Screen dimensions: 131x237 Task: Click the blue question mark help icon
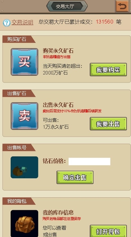[x=6, y=23]
